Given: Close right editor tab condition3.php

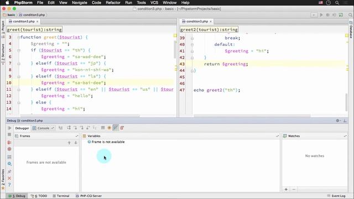Looking at the screenshot, I should click(x=211, y=22).
